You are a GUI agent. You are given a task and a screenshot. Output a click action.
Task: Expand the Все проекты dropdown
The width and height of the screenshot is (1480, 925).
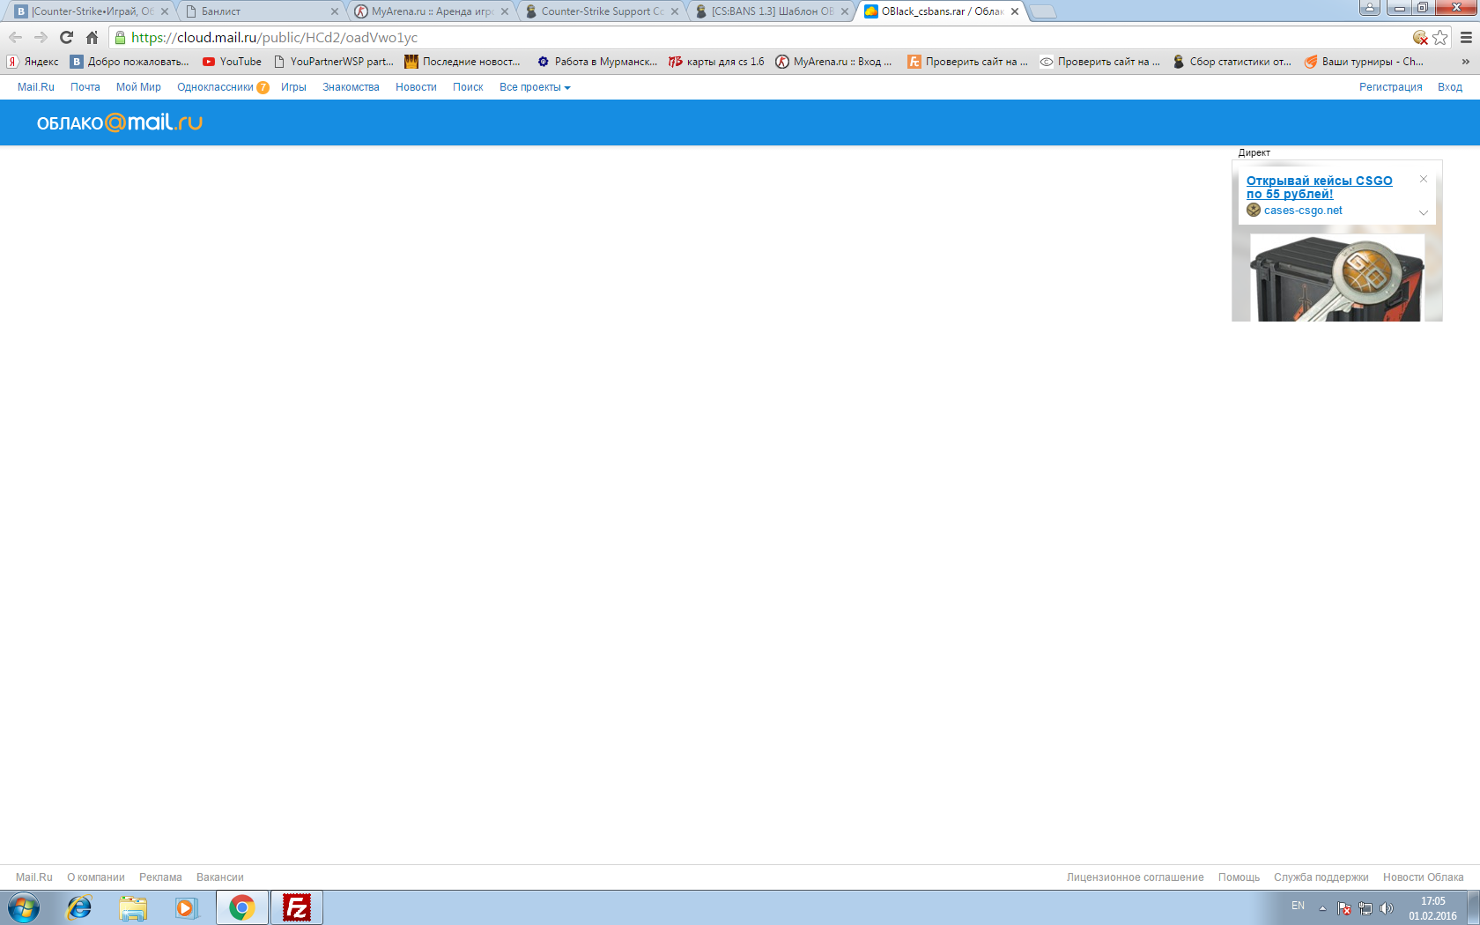(x=535, y=87)
